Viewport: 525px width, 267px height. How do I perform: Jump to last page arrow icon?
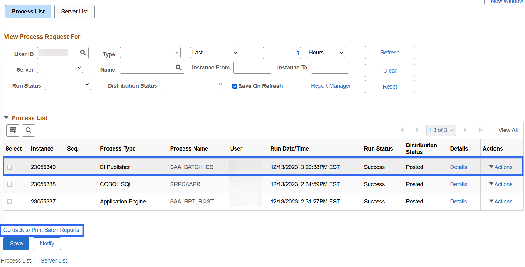coord(480,130)
